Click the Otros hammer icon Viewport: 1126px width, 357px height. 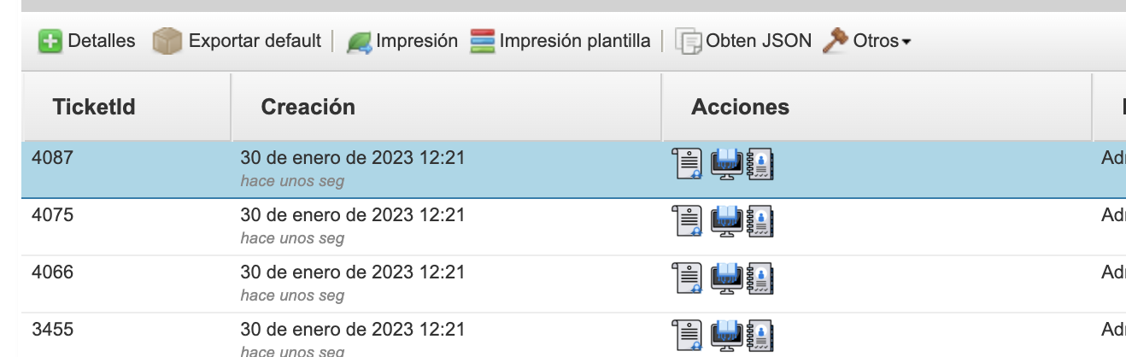835,41
